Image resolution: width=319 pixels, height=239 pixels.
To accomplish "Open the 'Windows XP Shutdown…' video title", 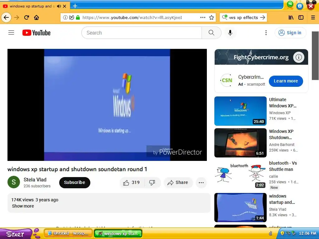I will click(281, 134).
